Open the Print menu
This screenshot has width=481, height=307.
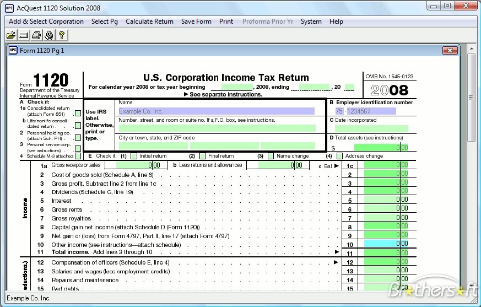226,21
